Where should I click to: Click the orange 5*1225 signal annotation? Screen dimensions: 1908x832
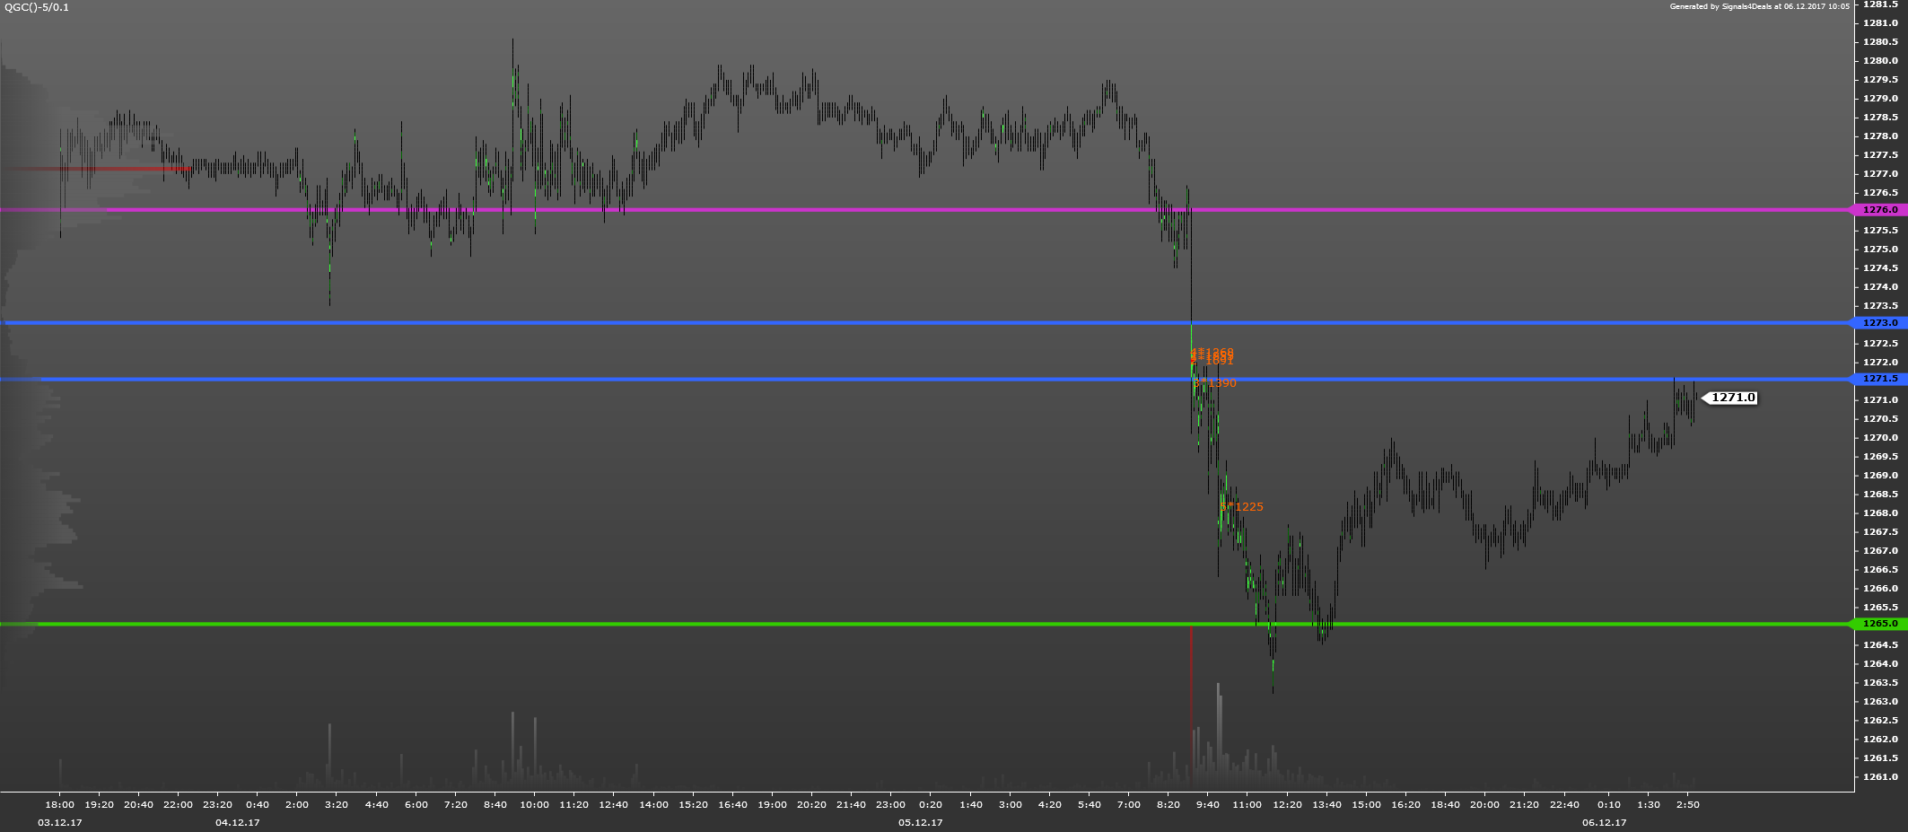(1242, 507)
